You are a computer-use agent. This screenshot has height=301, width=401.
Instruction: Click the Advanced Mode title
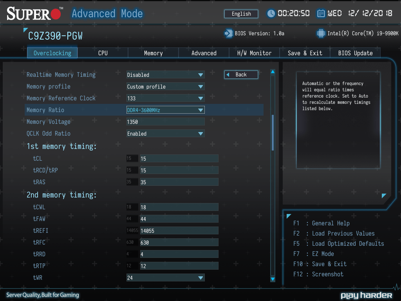coord(107,14)
